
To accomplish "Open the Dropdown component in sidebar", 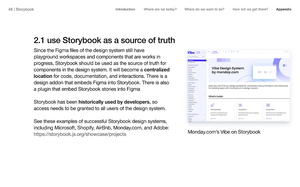I will pos(191,100).
